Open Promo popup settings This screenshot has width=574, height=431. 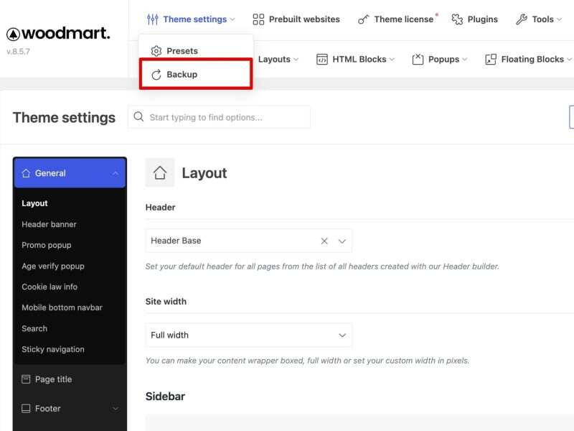tap(47, 245)
